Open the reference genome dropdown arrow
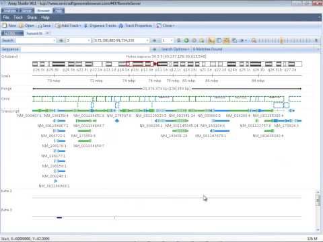The height and width of the screenshot is (242, 323). pos(47,34)
